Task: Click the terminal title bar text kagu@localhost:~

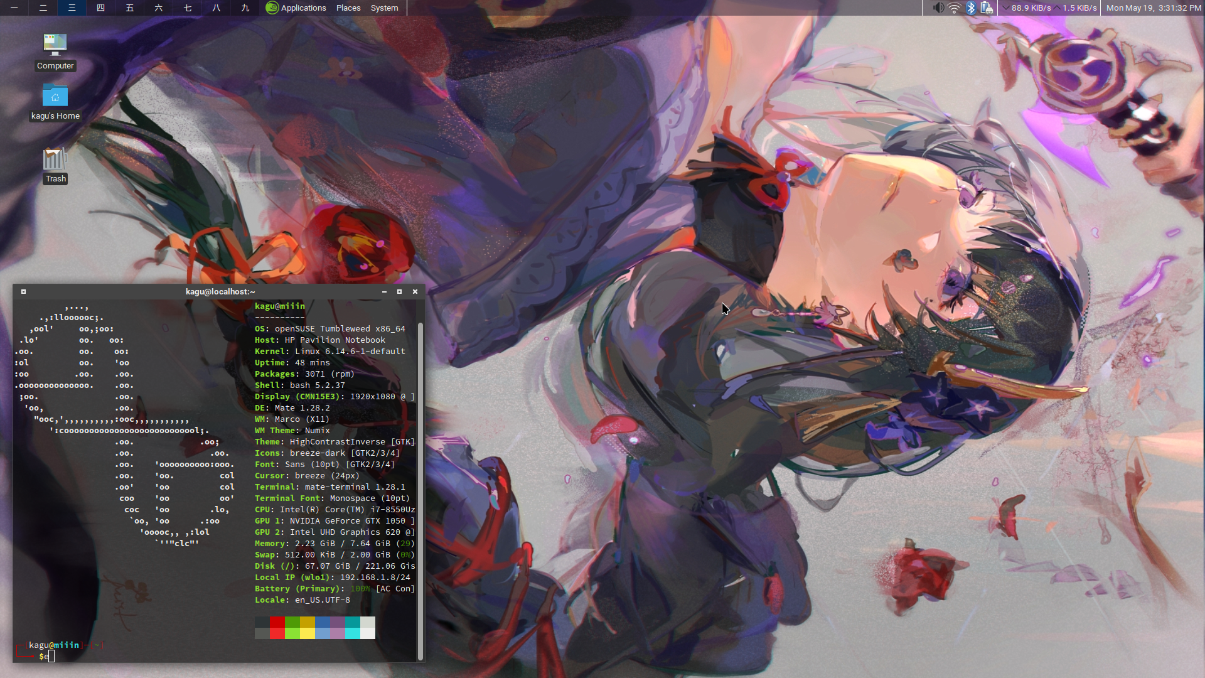Action: click(x=220, y=291)
